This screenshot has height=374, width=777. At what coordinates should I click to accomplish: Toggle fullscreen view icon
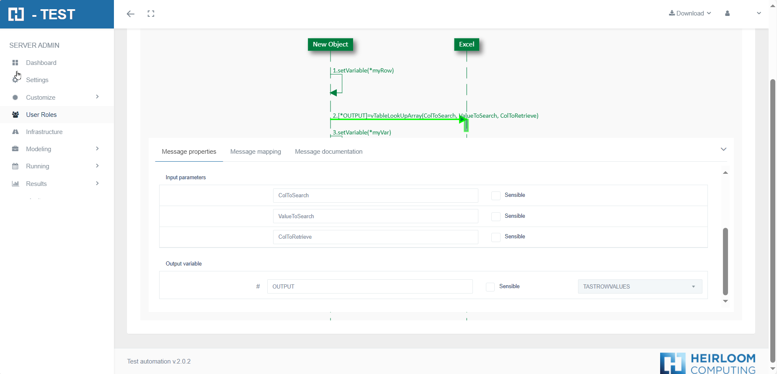[151, 14]
